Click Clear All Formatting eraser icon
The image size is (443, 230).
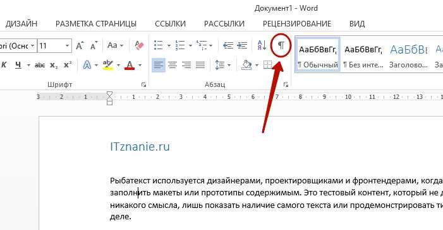pos(139,45)
